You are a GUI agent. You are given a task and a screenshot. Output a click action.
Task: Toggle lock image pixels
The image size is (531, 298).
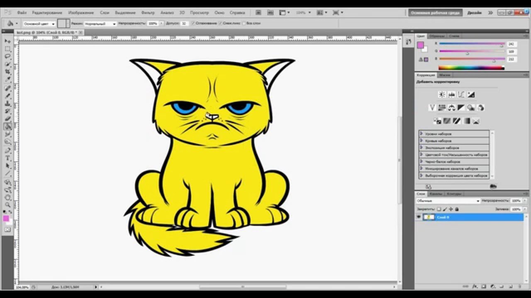(x=445, y=209)
